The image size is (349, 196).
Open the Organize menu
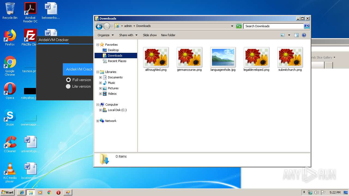tap(105, 35)
